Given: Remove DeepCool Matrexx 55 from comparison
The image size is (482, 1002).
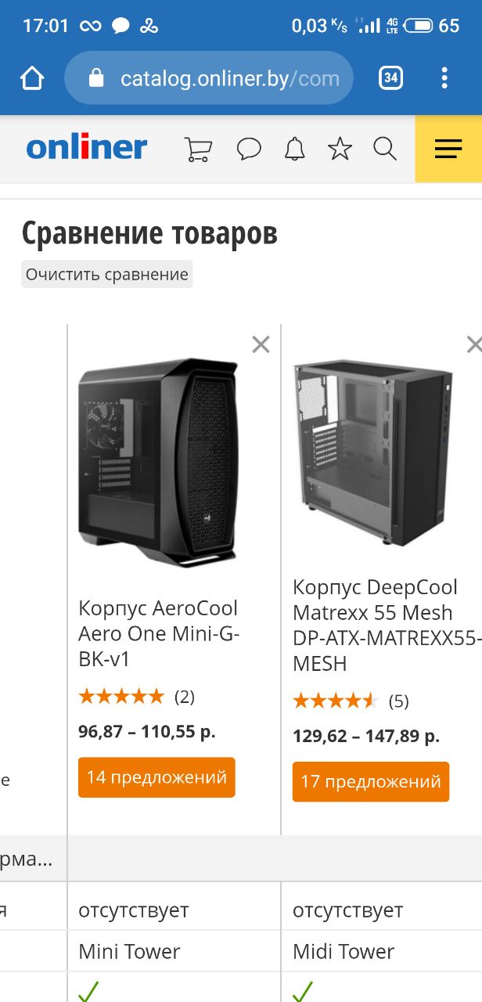Looking at the screenshot, I should 474,344.
